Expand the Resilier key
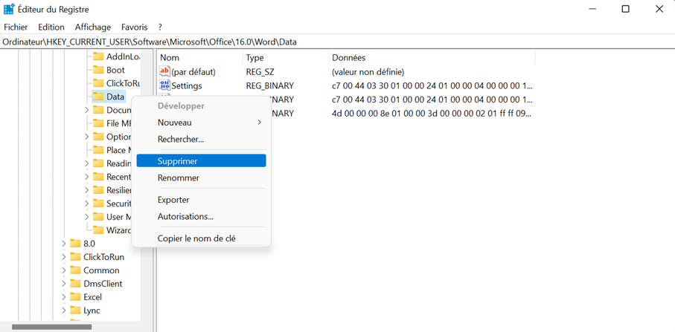Image resolution: width=675 pixels, height=332 pixels. [x=87, y=190]
